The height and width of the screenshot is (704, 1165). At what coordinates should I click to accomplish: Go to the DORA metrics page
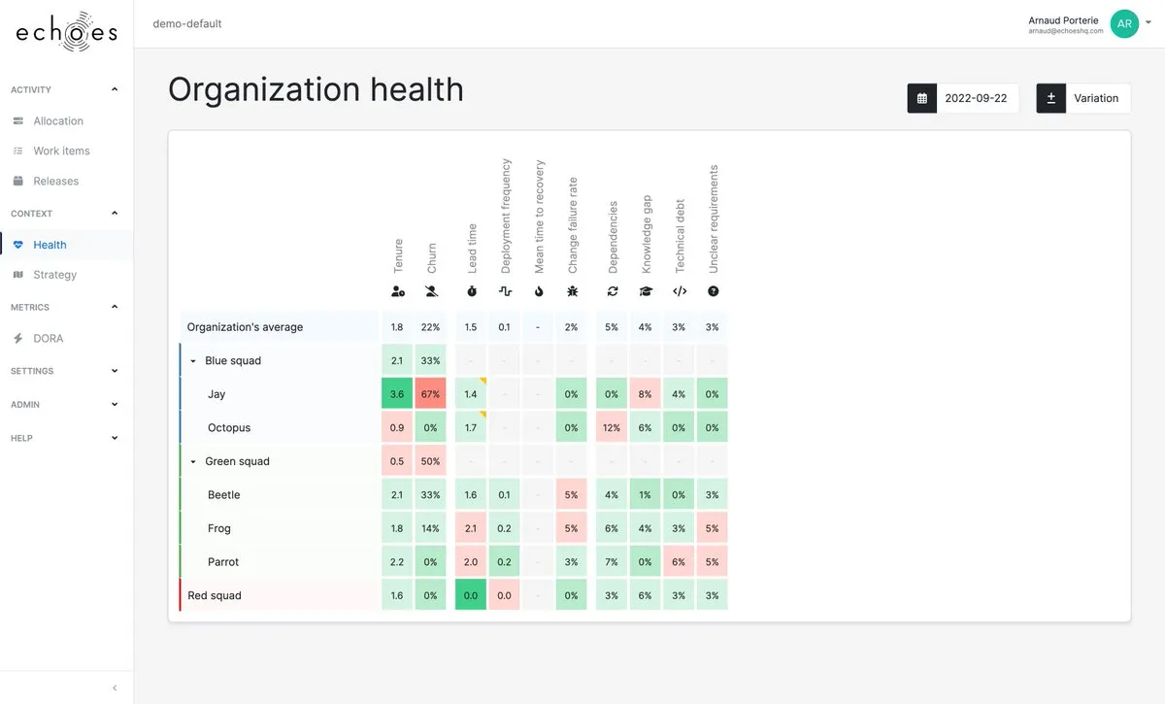coord(49,339)
